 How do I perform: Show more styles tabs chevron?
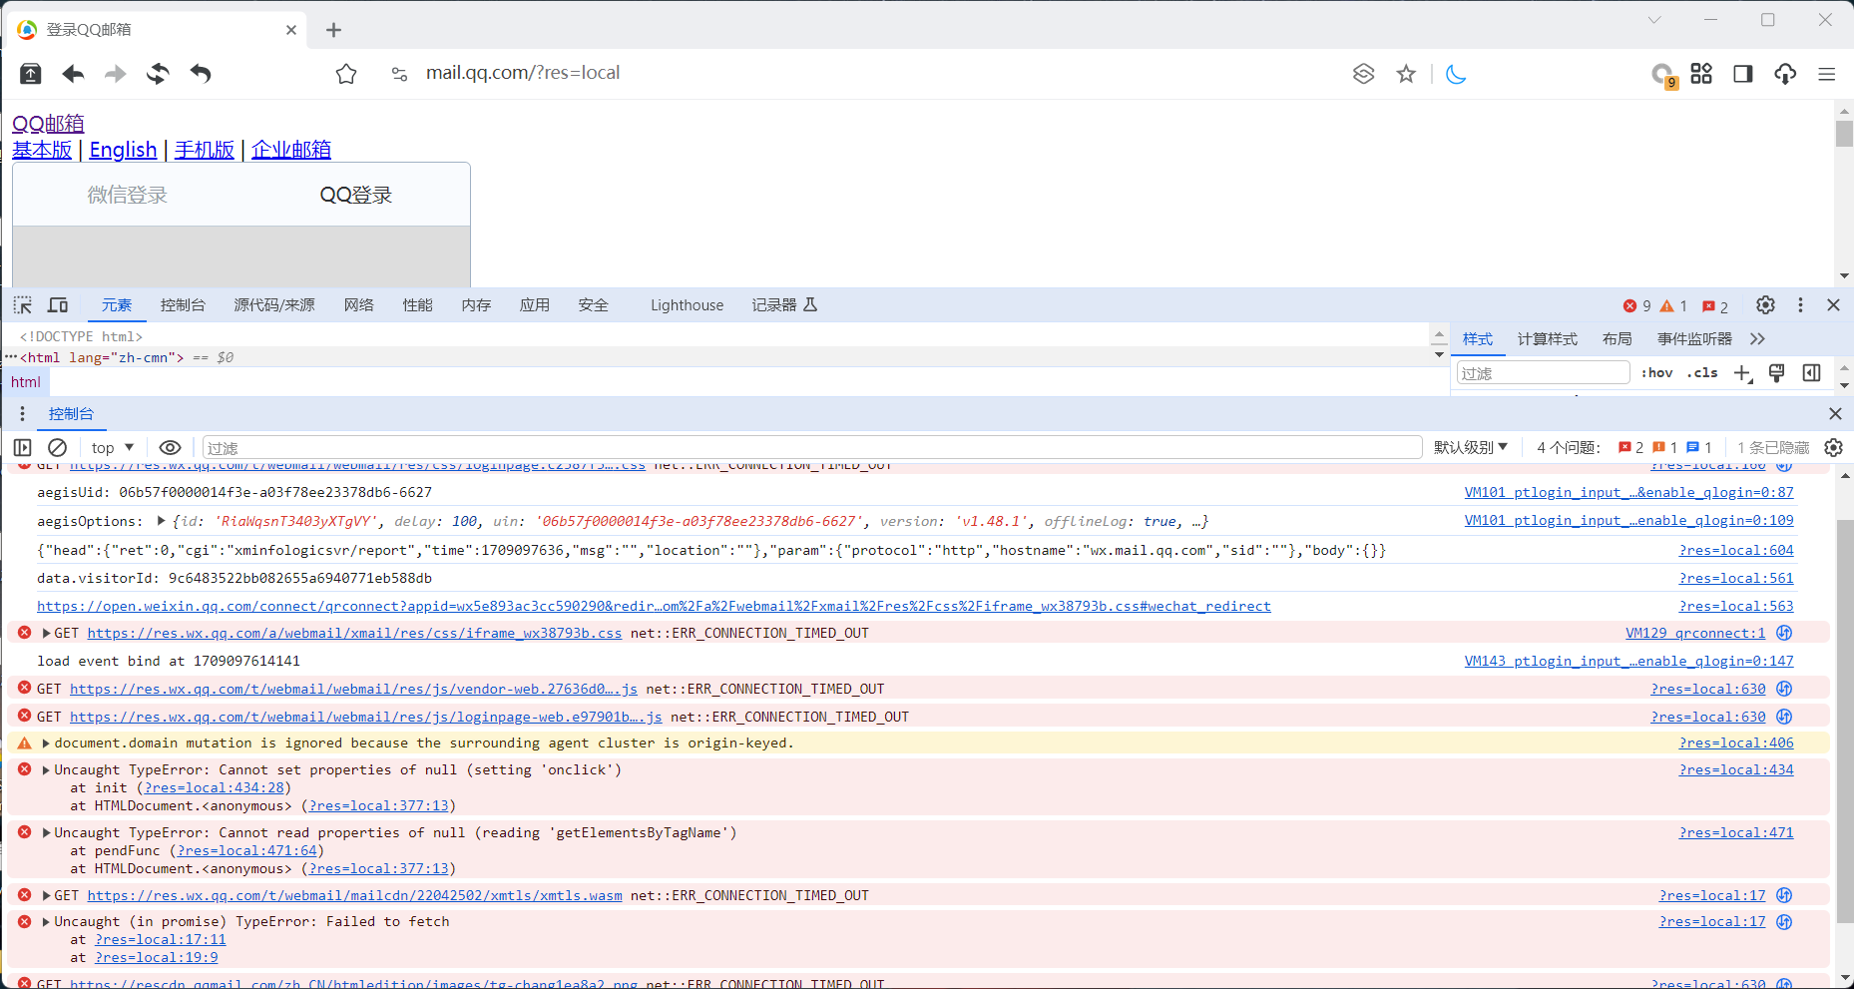pos(1757,339)
